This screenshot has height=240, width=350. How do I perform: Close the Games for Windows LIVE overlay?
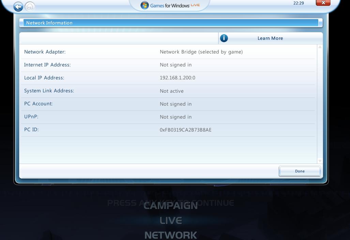[323, 3]
